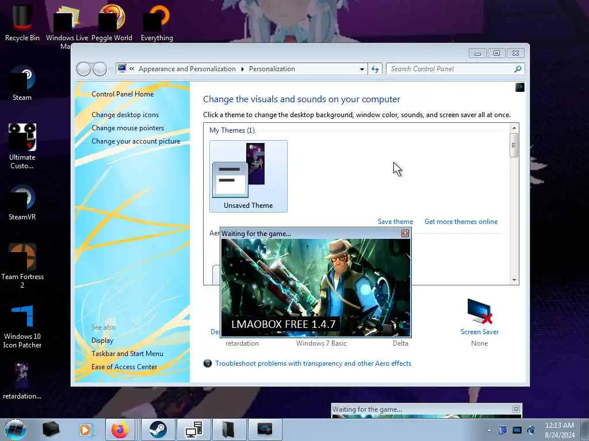Image resolution: width=589 pixels, height=441 pixels.
Task: Click the Save theme link
Action: click(395, 222)
